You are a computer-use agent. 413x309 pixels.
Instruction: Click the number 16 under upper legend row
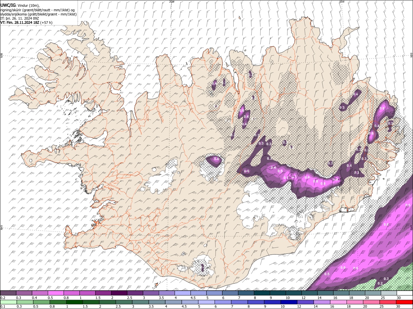coord(336,297)
